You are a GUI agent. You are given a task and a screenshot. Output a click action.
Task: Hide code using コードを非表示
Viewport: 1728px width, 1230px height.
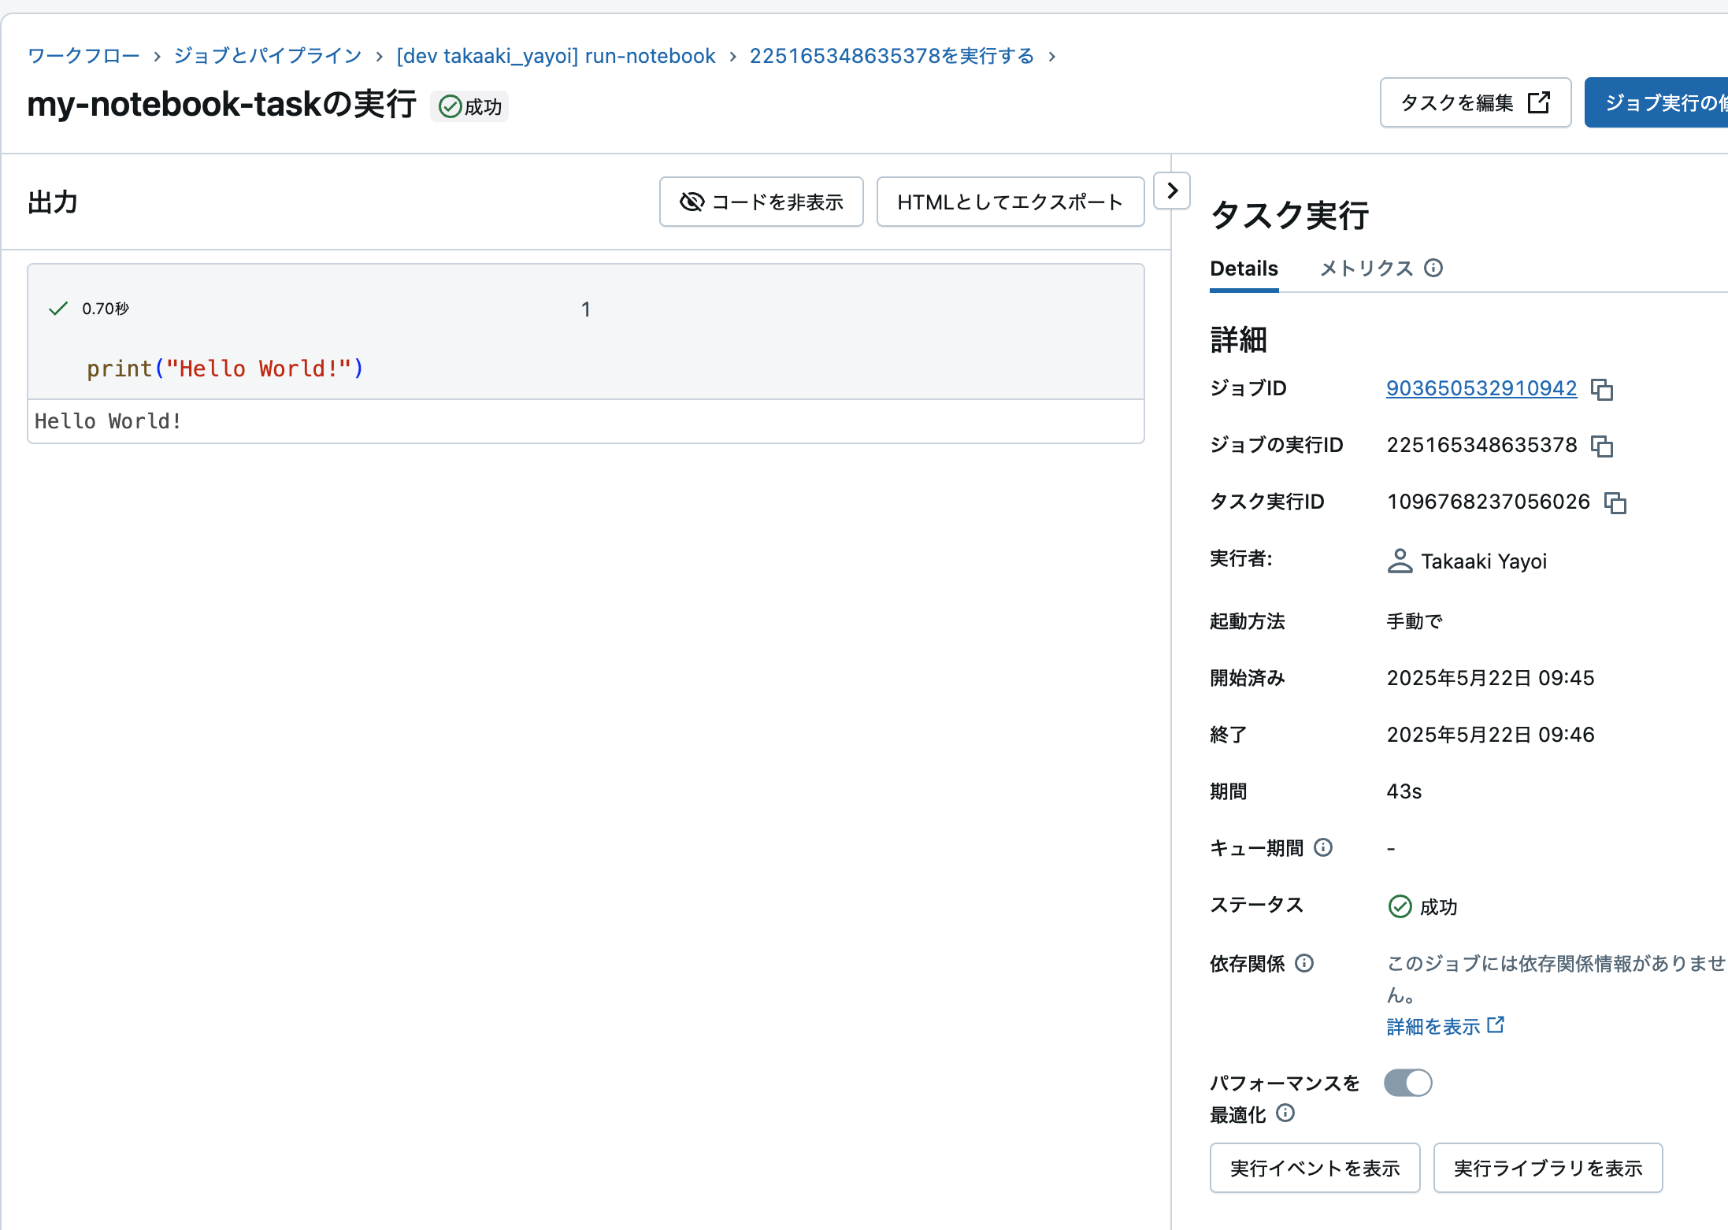tap(761, 202)
